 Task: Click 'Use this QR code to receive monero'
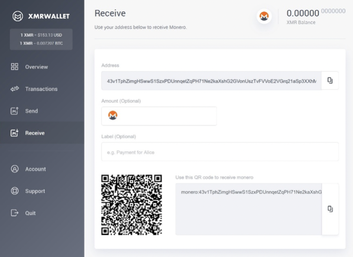click(x=215, y=177)
